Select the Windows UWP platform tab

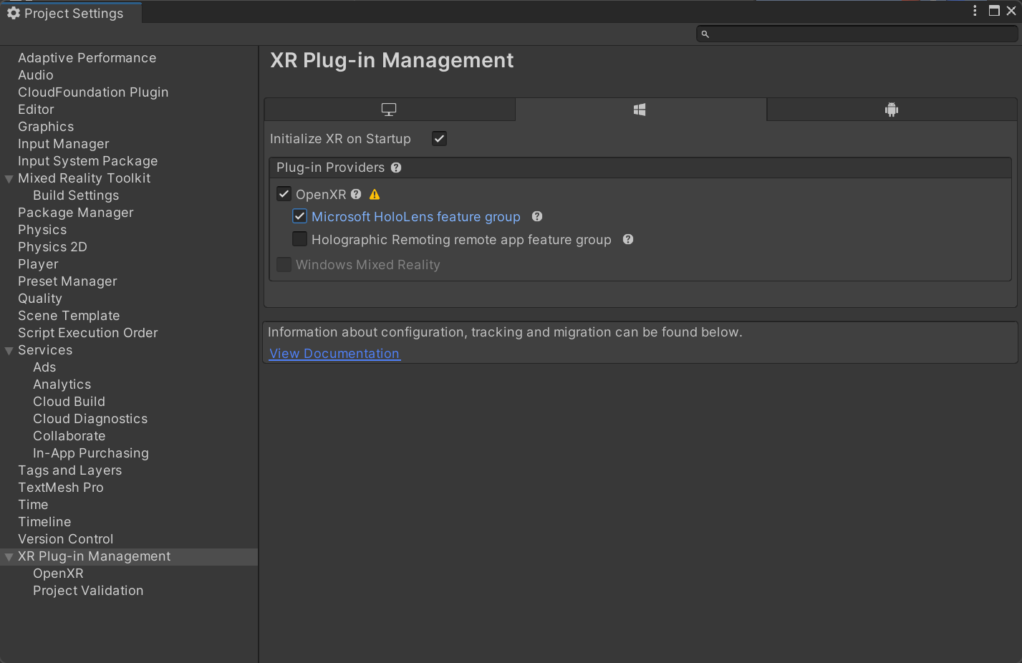640,110
